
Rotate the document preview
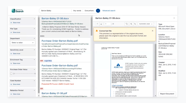coord(127,24)
